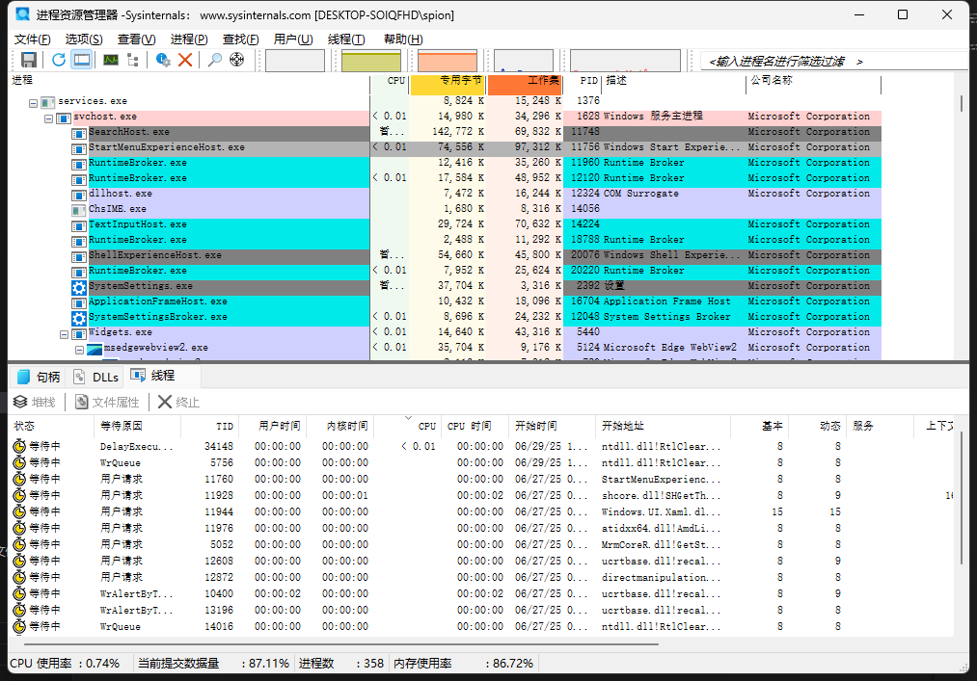Image resolution: width=977 pixels, height=681 pixels.
Task: Show process tree view
Action: [131, 59]
